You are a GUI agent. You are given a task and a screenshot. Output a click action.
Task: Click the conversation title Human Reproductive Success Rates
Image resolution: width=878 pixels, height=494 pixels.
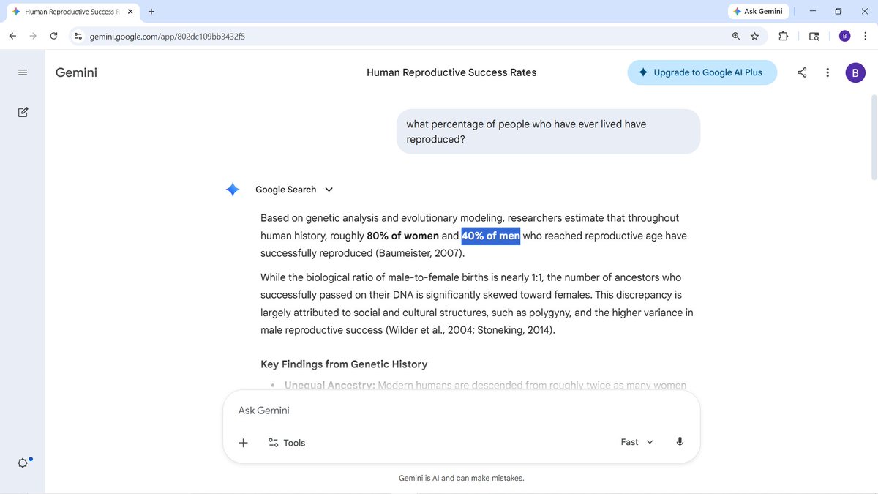(451, 72)
